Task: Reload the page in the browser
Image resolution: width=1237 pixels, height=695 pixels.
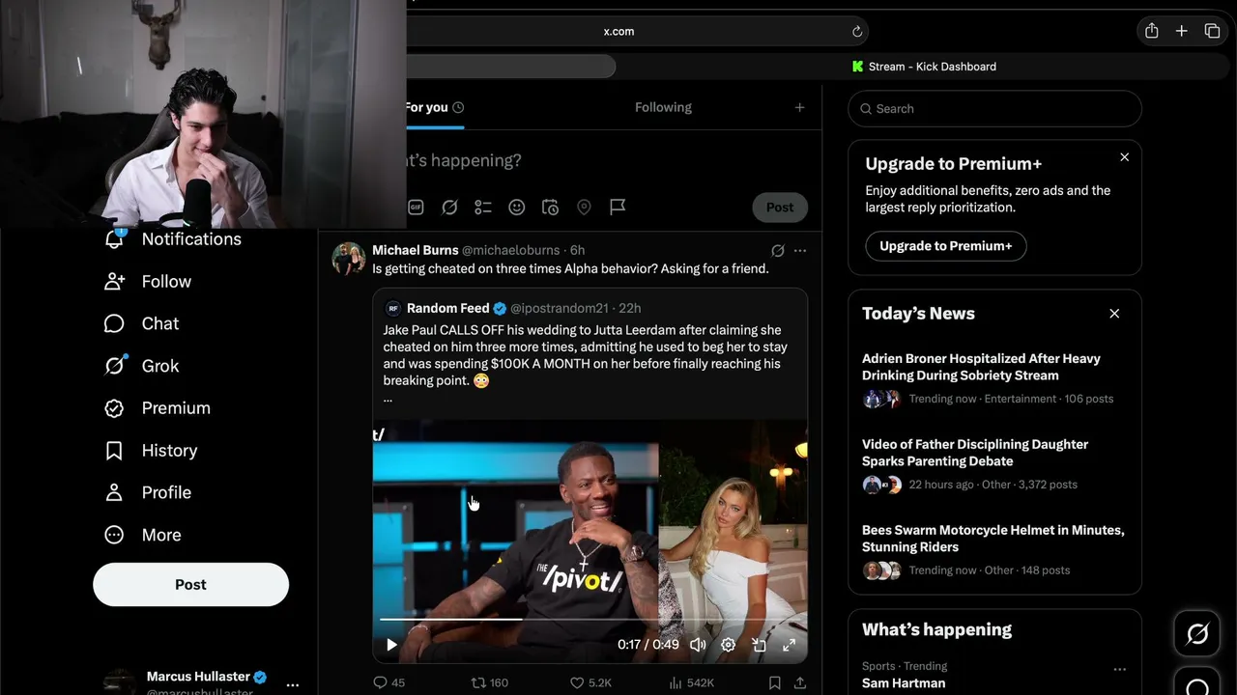Action: [x=856, y=31]
